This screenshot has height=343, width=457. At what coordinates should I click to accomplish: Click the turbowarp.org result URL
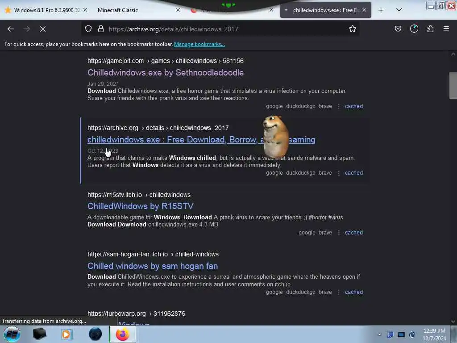point(136,314)
